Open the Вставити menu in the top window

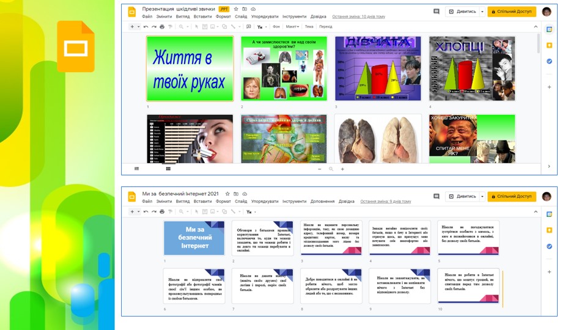tap(202, 16)
